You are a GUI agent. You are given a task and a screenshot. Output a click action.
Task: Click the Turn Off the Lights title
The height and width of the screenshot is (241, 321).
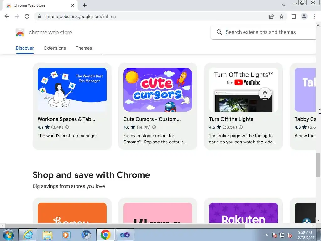point(231,119)
